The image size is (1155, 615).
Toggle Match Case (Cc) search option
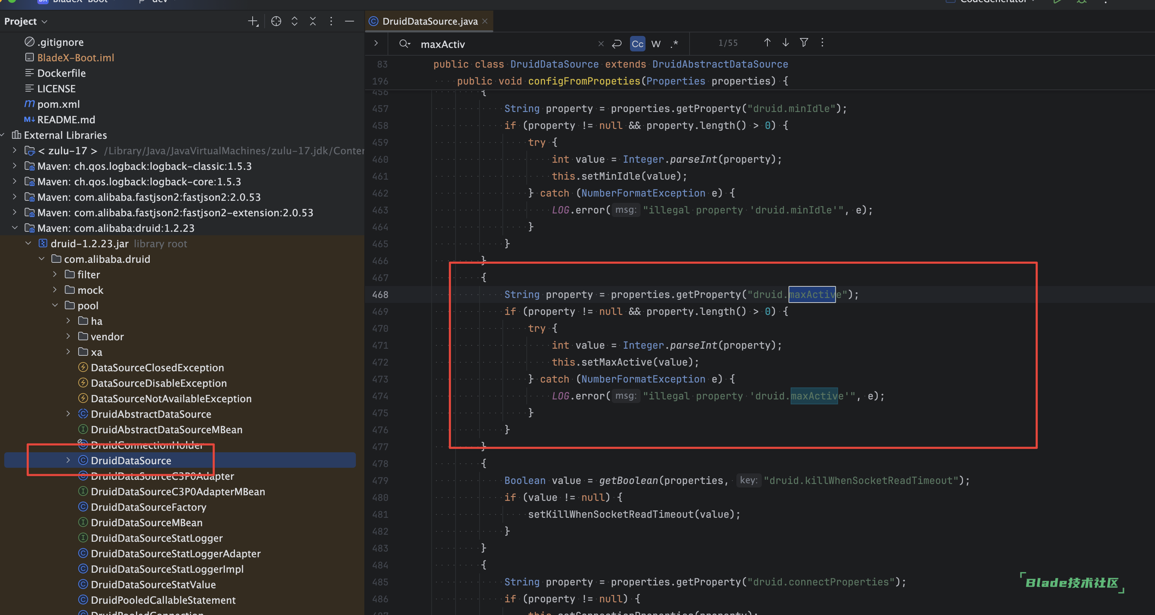pyautogui.click(x=637, y=43)
